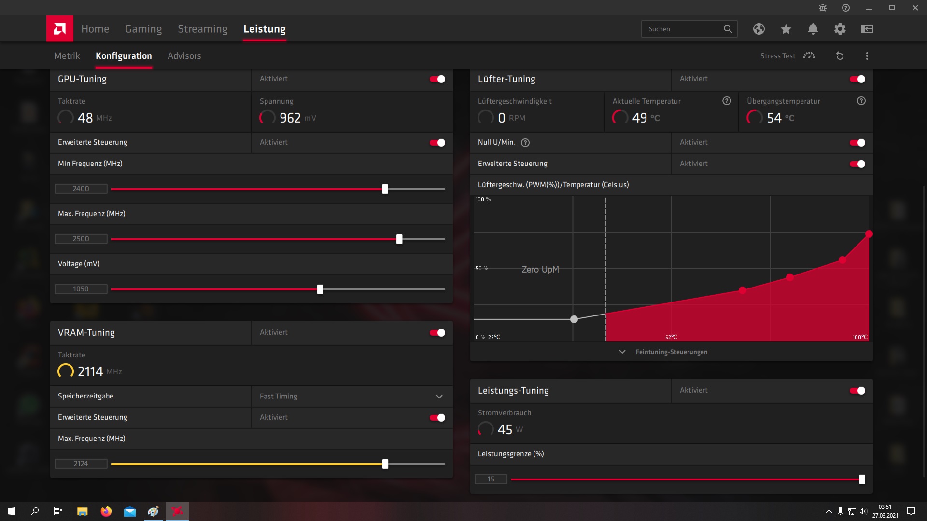Open notifications bell icon
927x521 pixels.
click(x=813, y=29)
